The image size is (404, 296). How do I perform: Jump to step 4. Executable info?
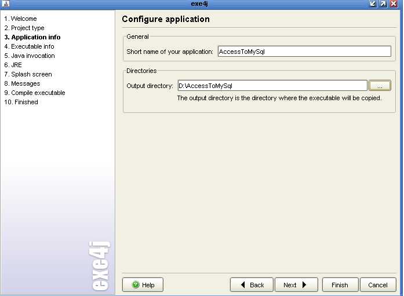coord(29,46)
